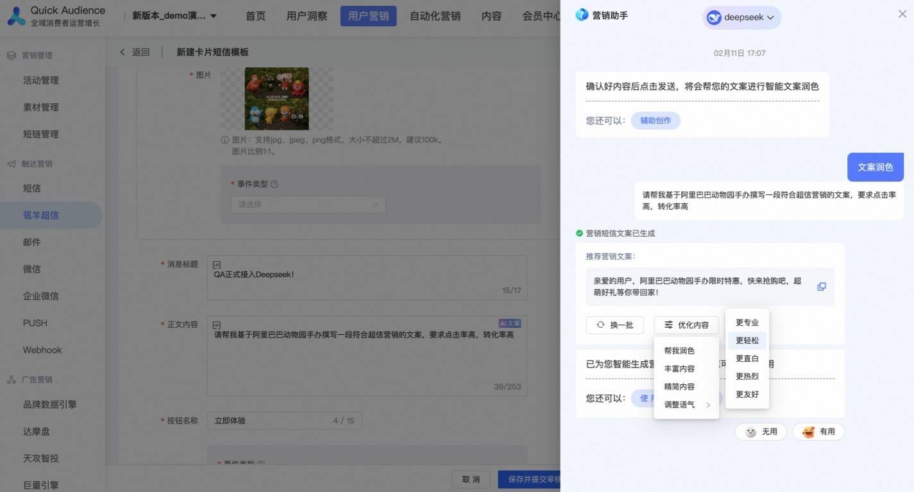The width and height of the screenshot is (914, 492).
Task: Close the 营销助手 panel
Action: pyautogui.click(x=902, y=14)
